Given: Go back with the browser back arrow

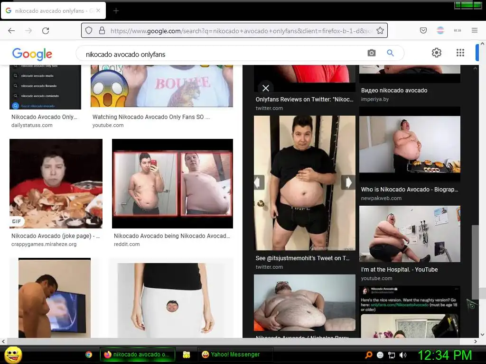Looking at the screenshot, I should point(11,31).
